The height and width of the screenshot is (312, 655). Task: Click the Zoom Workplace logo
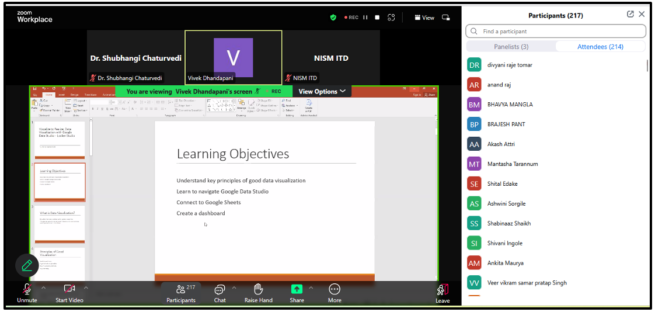pyautogui.click(x=34, y=17)
